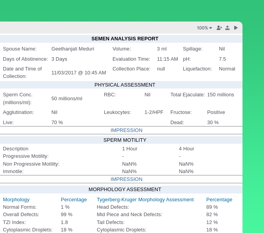Click the Impression heading below the Immotile row

click(126, 179)
